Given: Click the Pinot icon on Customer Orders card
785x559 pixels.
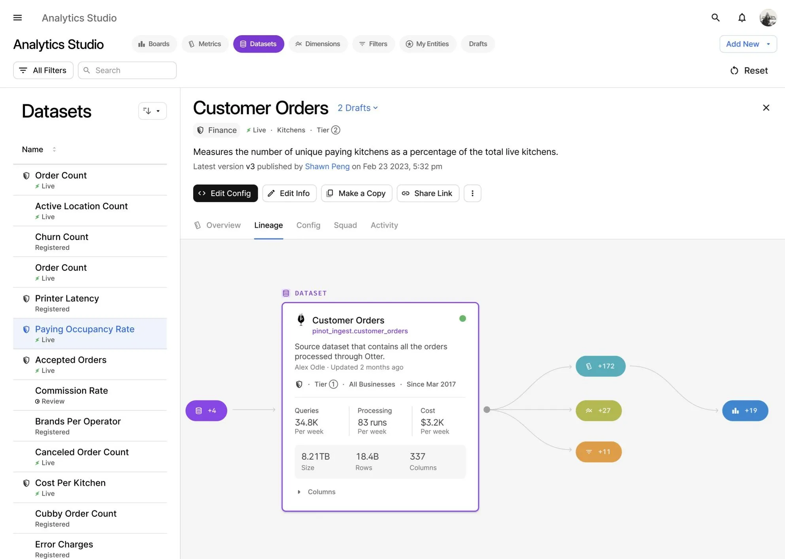Looking at the screenshot, I should (301, 319).
